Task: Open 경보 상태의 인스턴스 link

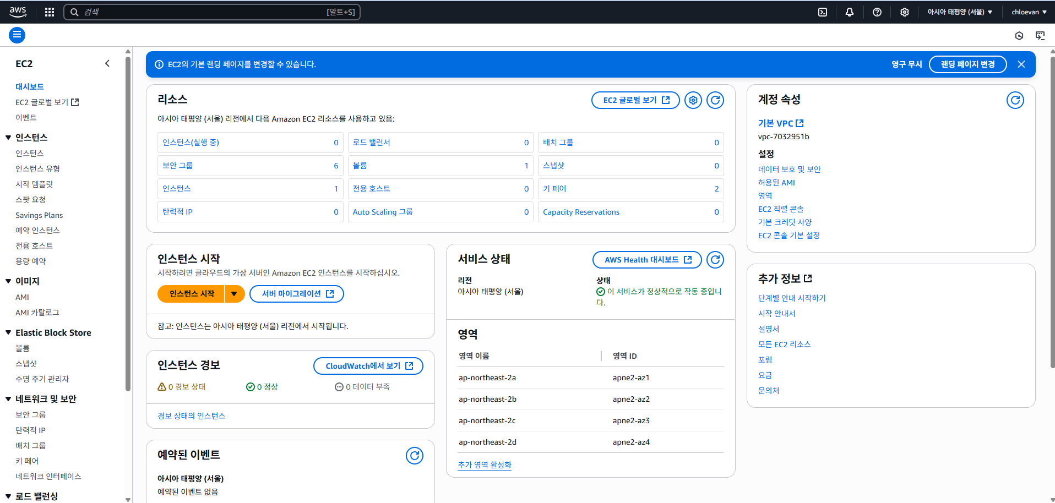Action: (x=191, y=416)
